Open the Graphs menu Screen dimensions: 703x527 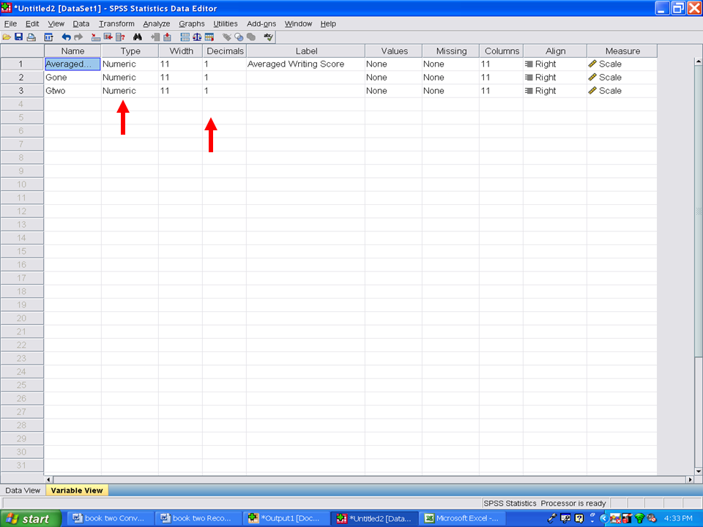tap(192, 23)
